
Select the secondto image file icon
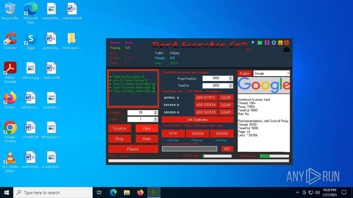tap(51, 100)
